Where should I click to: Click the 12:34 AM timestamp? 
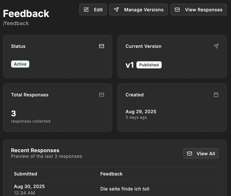click(25, 193)
